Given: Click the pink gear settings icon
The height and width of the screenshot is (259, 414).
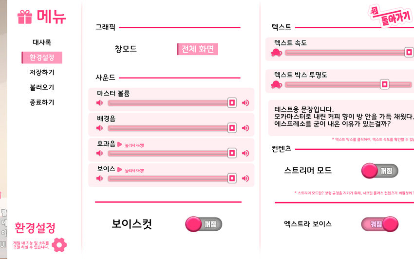Looking at the screenshot, I should (x=59, y=244).
